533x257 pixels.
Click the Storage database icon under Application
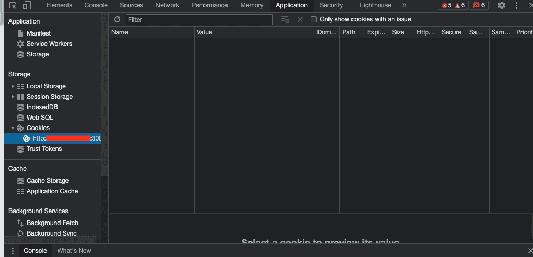tap(20, 54)
